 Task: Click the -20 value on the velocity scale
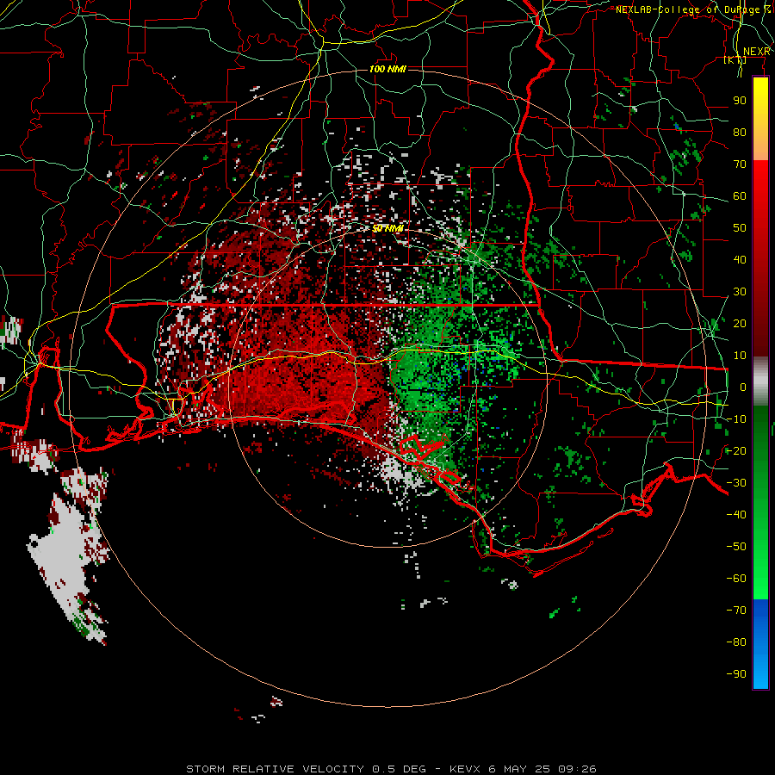[x=736, y=451]
